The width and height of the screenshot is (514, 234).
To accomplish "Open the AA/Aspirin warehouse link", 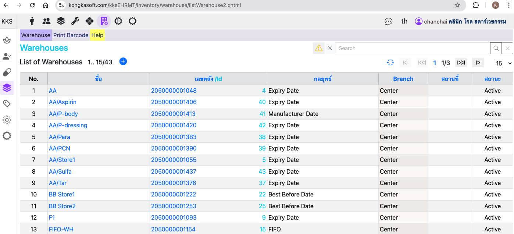I will (63, 102).
